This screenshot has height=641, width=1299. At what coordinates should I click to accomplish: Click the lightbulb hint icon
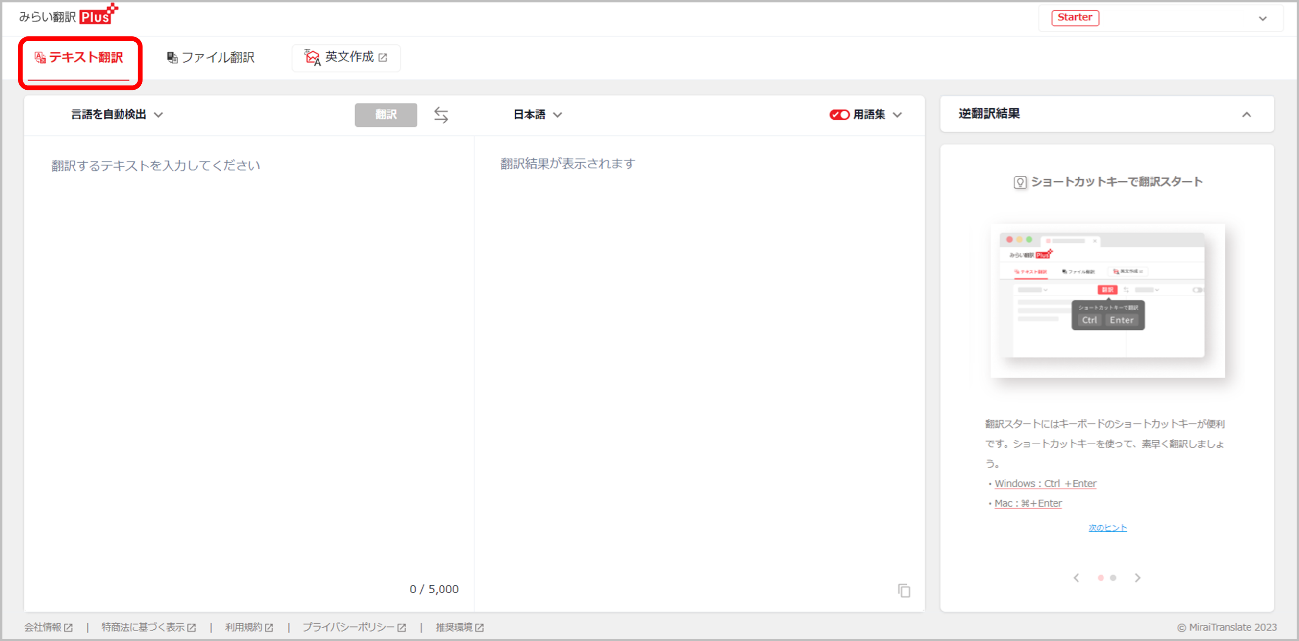[x=1020, y=182]
